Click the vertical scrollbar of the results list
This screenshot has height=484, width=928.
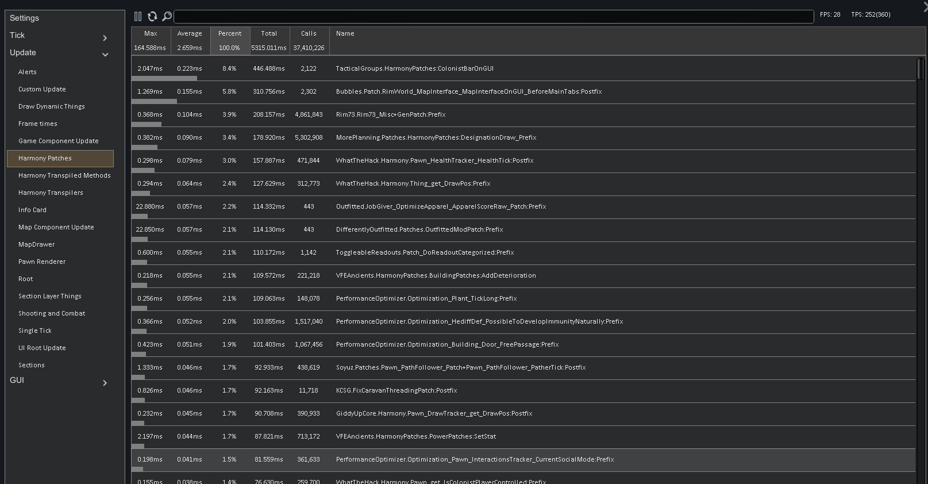[921, 69]
